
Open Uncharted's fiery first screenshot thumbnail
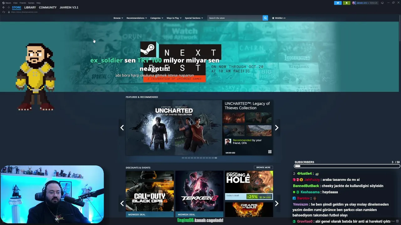pyautogui.click(x=234, y=118)
